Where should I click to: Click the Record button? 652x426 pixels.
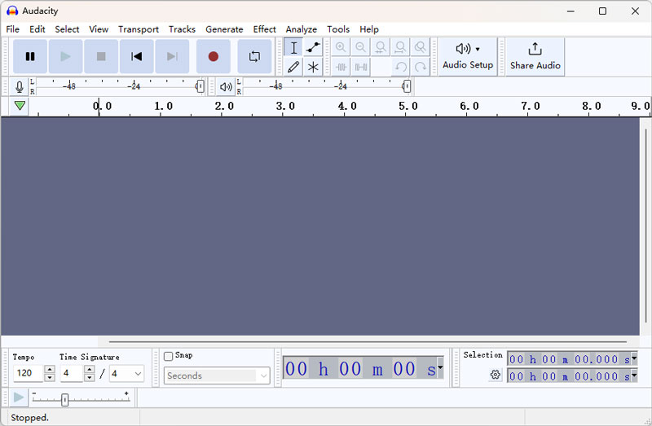(x=214, y=56)
